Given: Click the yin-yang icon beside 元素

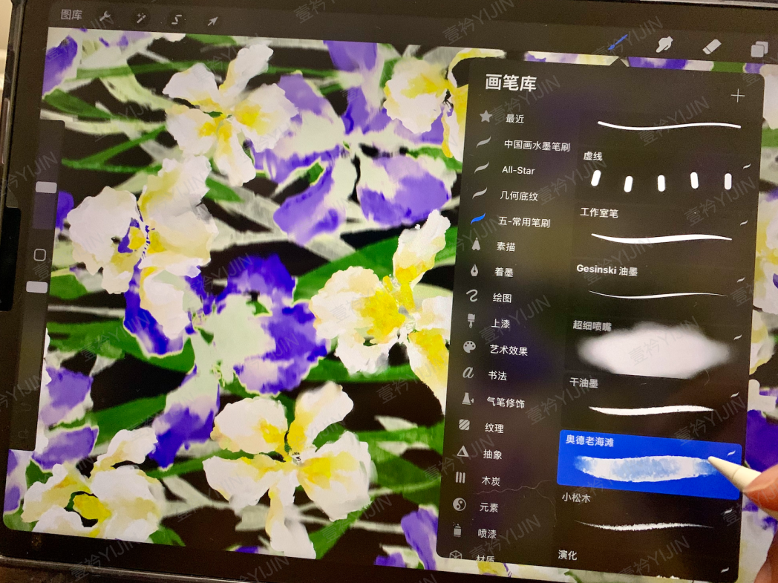Looking at the screenshot, I should [460, 504].
